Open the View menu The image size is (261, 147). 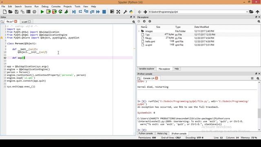click(x=86, y=7)
